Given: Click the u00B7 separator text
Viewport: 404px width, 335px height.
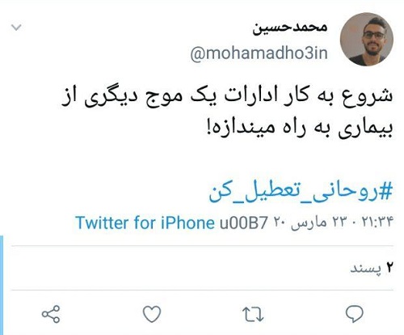Looking at the screenshot, I should pyautogui.click(x=244, y=223).
